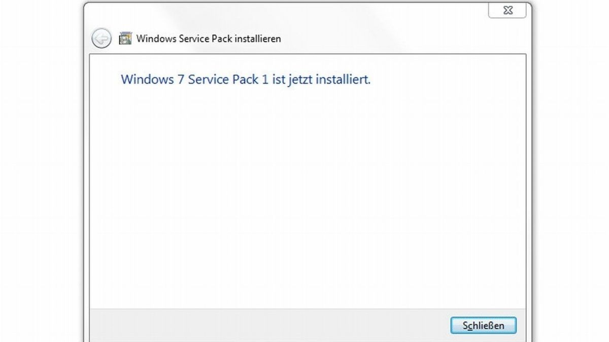Close the dialog with the X button
The width and height of the screenshot is (609, 342).
click(x=507, y=10)
